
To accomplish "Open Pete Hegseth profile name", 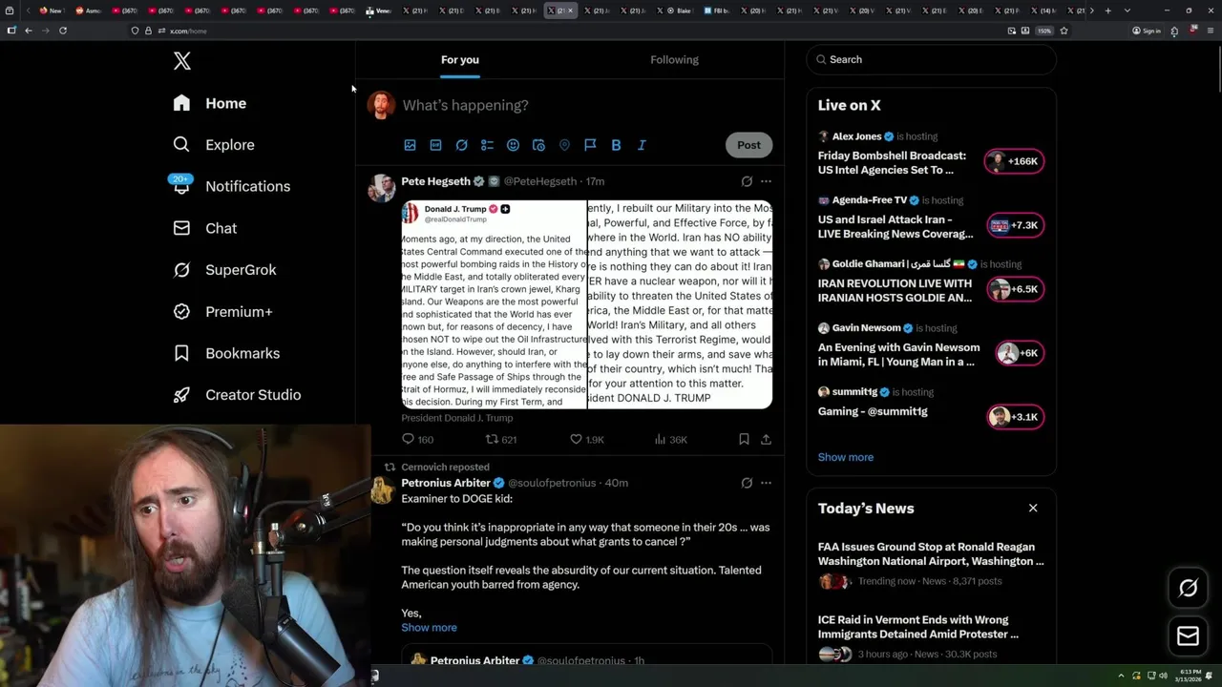I will pos(435,181).
